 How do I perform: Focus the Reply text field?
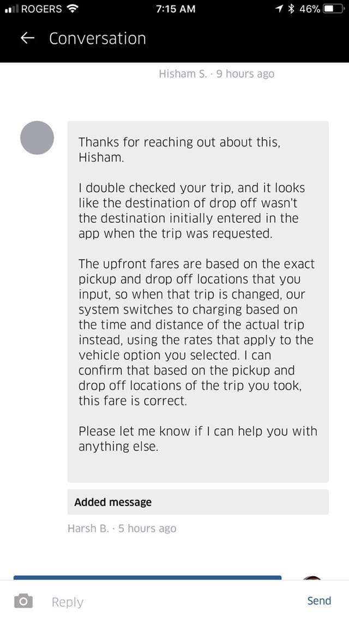tap(164, 601)
